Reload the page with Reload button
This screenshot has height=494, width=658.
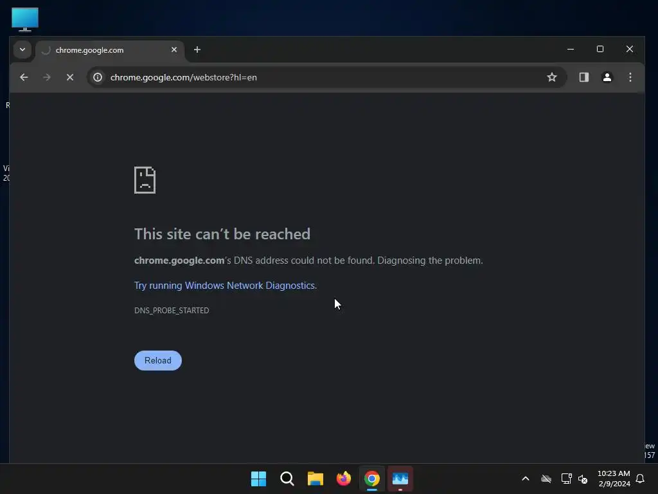pyautogui.click(x=158, y=360)
